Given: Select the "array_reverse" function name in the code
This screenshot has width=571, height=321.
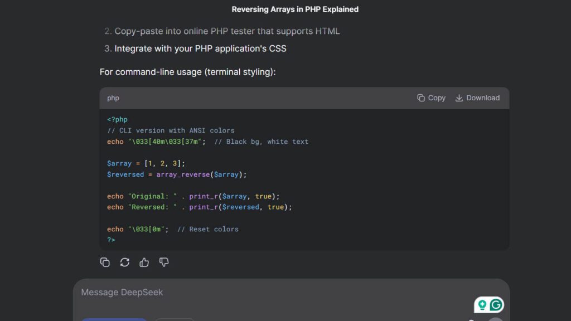Looking at the screenshot, I should (183, 174).
